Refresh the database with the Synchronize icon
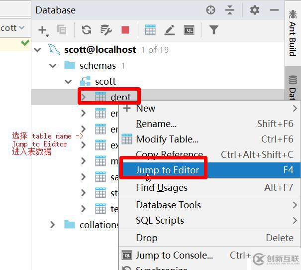The width and height of the screenshot is (301, 270). 87,30
